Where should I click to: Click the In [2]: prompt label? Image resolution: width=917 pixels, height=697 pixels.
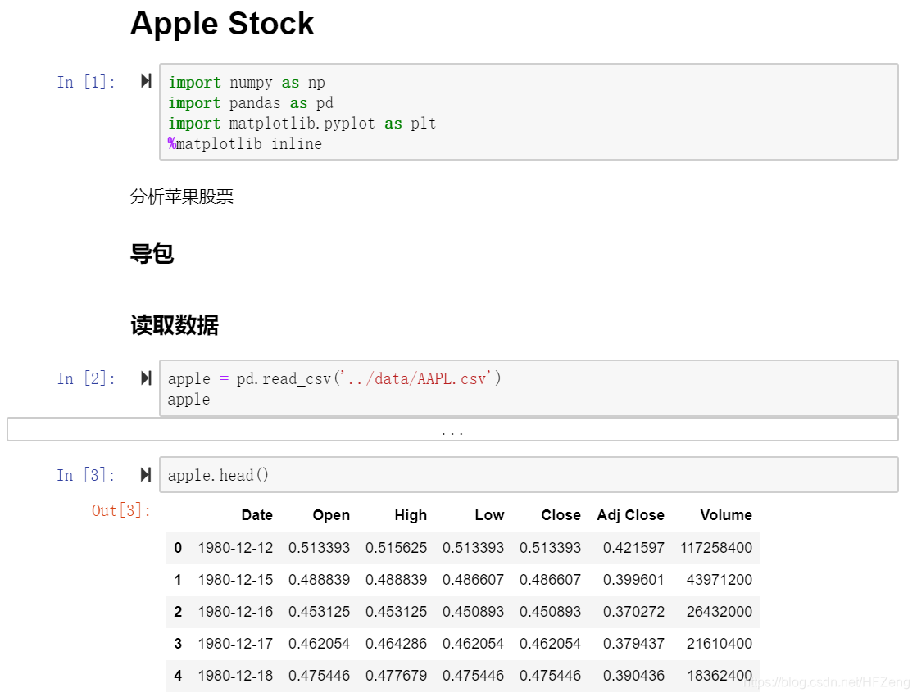pyautogui.click(x=86, y=379)
